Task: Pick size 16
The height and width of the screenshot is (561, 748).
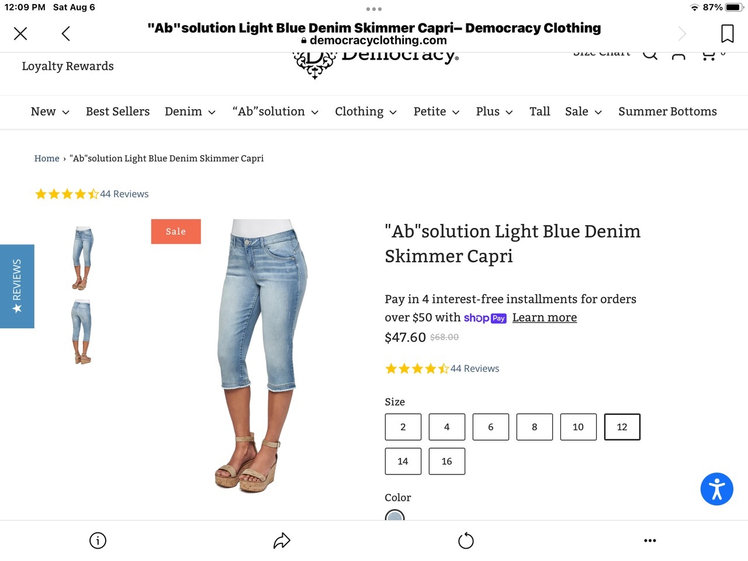Action: pos(446,462)
